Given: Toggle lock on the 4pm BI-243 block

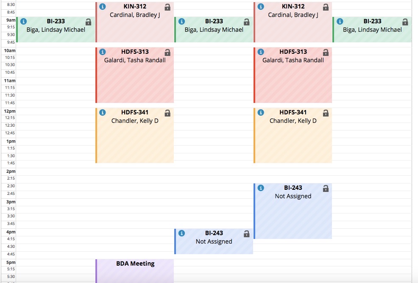Looking at the screenshot, I should (247, 234).
